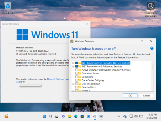Click the folder icon beside Guarded Host
This screenshot has height=121, width=161.
point(79,87)
